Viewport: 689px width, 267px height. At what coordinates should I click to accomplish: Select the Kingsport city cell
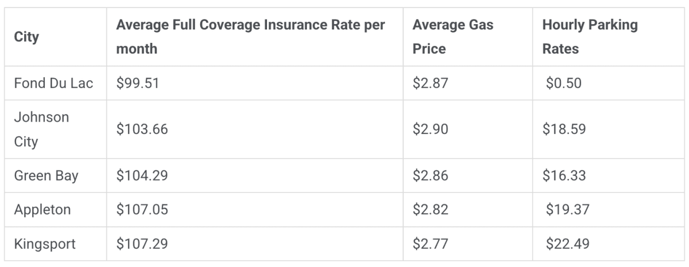[45, 244]
